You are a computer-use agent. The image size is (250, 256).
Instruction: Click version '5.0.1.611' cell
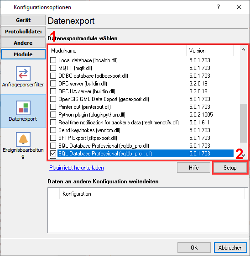coord(199,123)
